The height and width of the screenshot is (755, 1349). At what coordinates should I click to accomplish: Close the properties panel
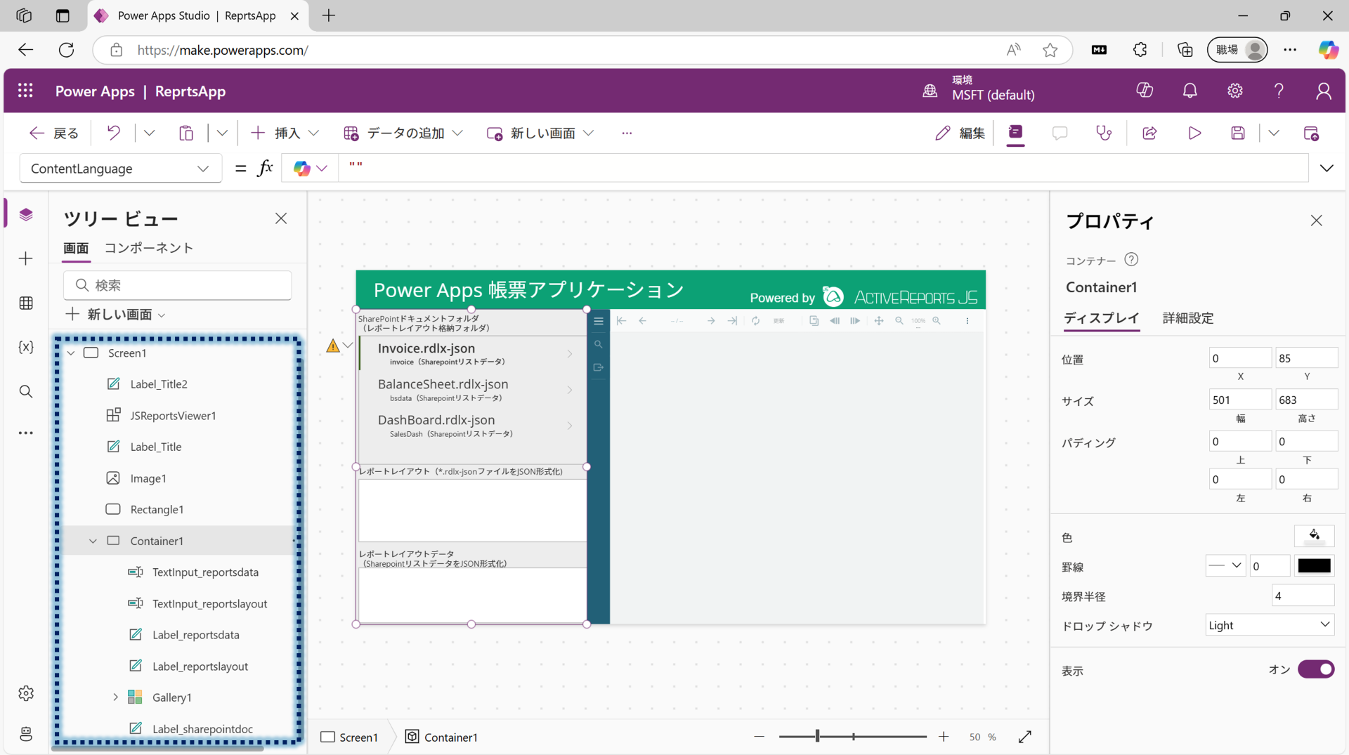click(x=1317, y=221)
